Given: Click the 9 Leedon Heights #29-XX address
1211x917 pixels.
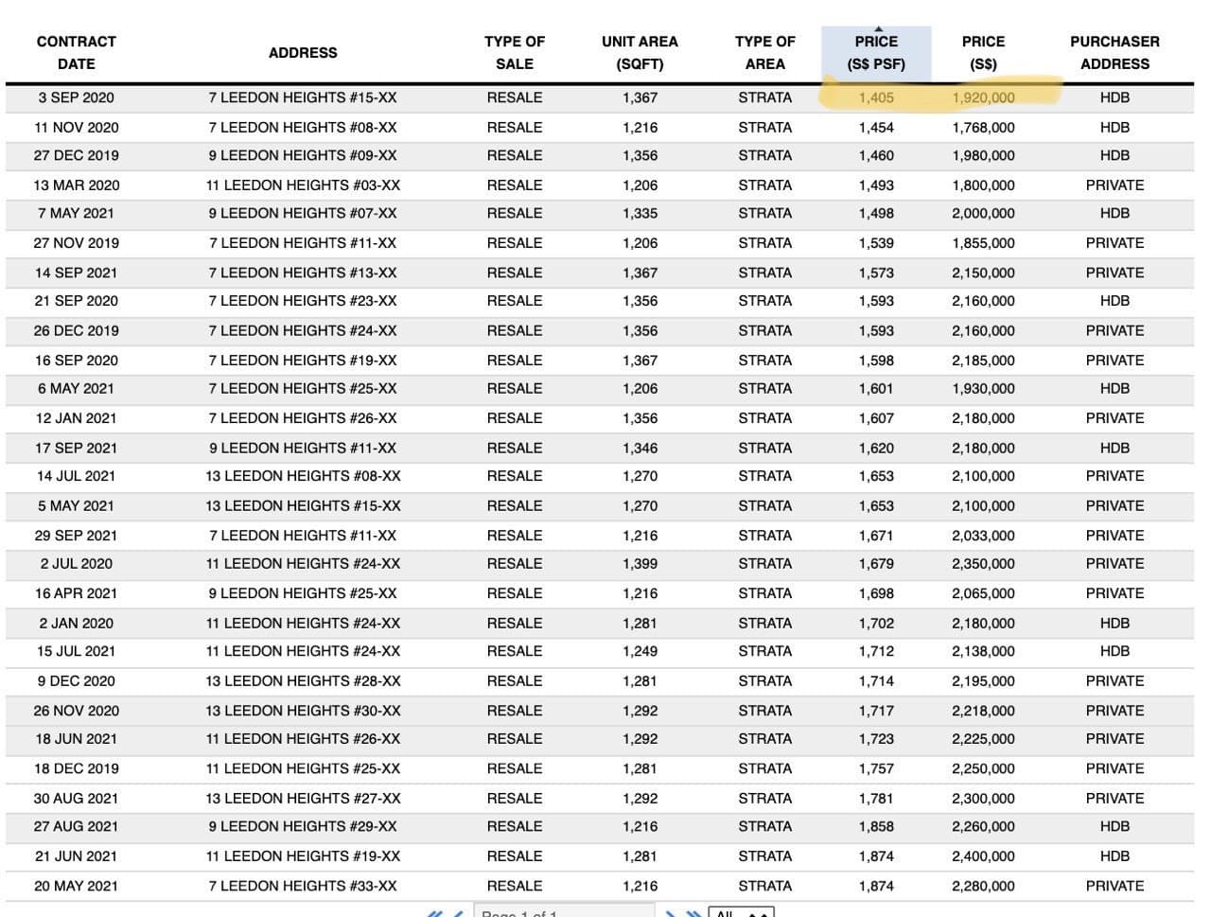Looking at the screenshot, I should [303, 826].
